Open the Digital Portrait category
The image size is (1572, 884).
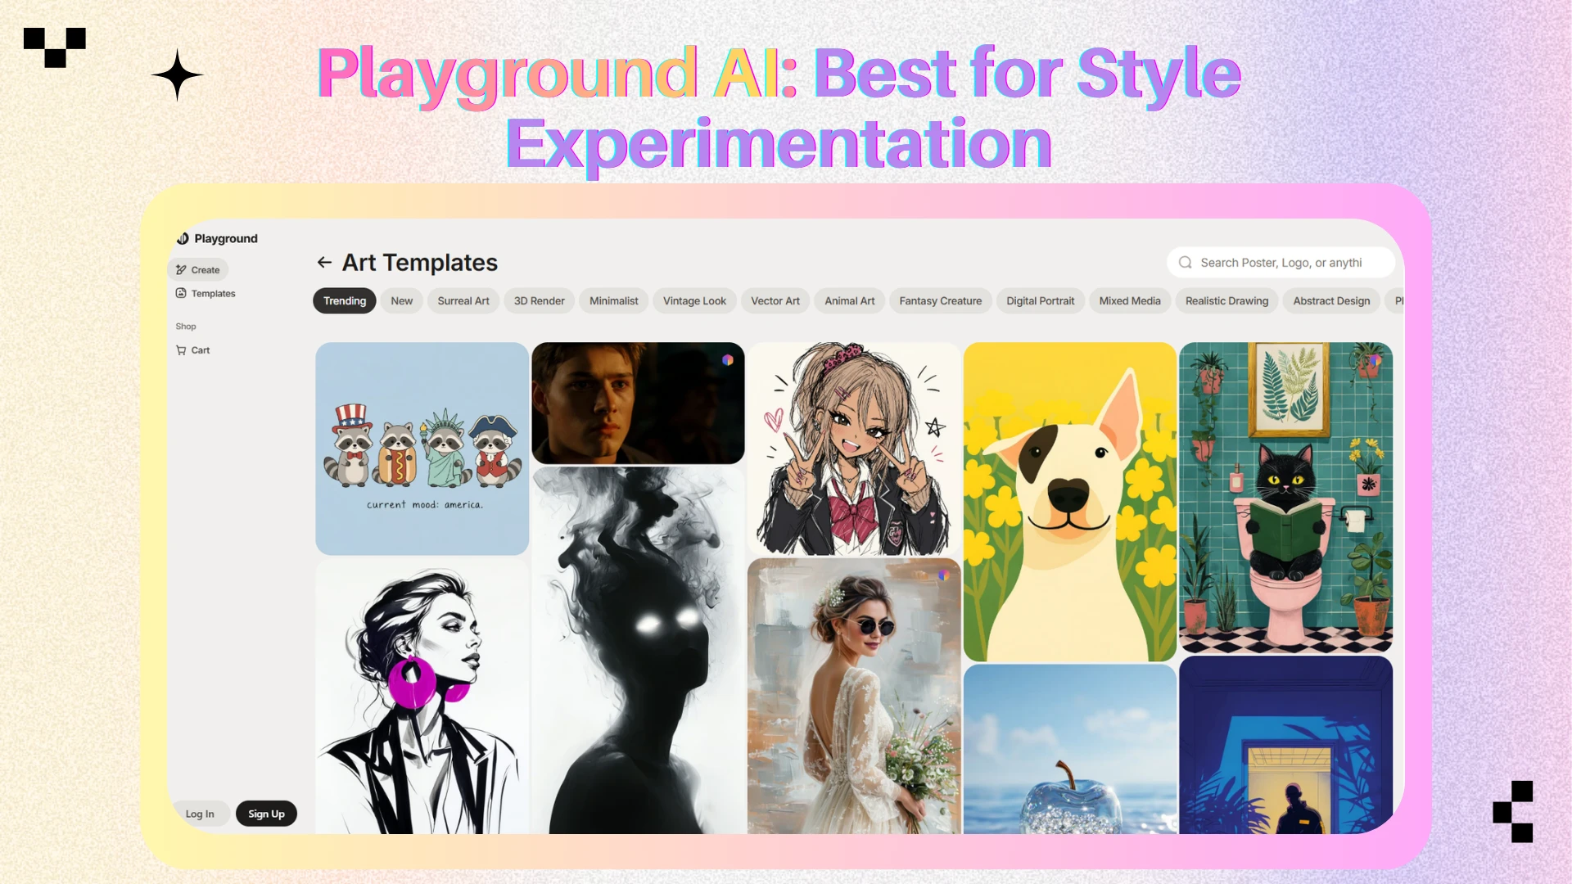tap(1041, 301)
